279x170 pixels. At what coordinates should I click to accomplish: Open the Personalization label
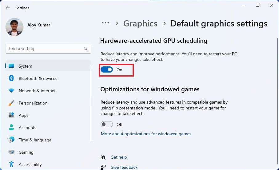point(33,103)
